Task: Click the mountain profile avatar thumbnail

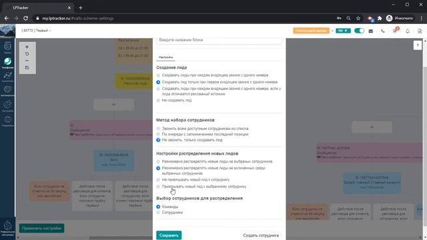Action: pyautogui.click(x=7, y=31)
